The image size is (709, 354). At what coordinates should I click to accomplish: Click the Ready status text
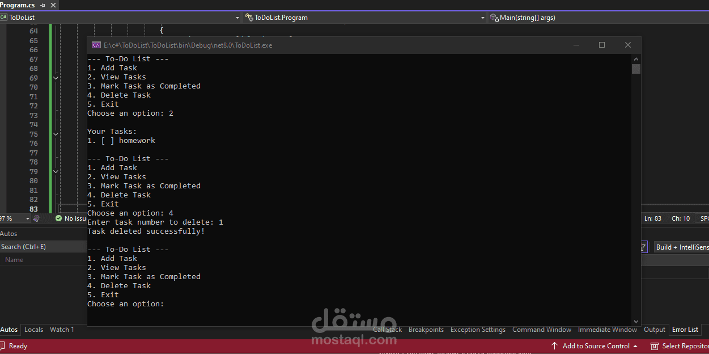(x=18, y=346)
